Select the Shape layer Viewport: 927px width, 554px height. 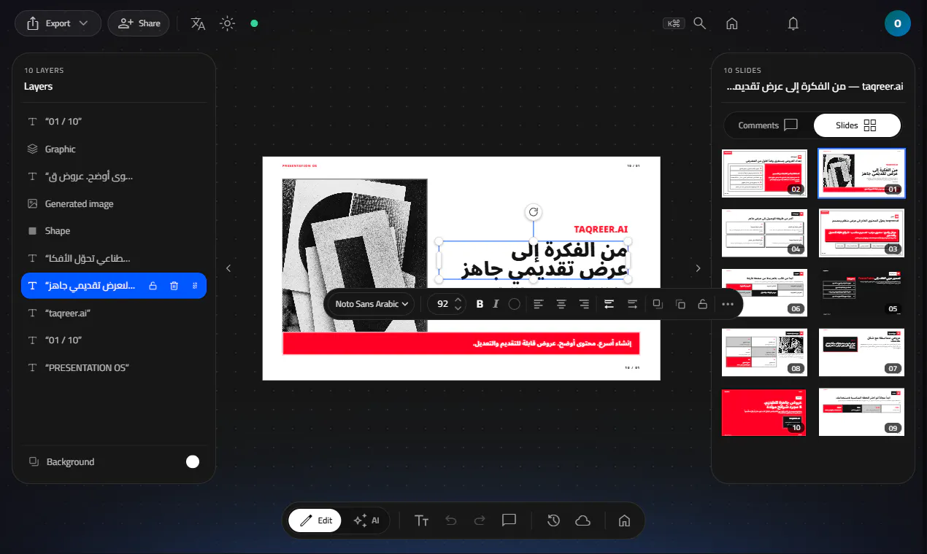(x=114, y=231)
